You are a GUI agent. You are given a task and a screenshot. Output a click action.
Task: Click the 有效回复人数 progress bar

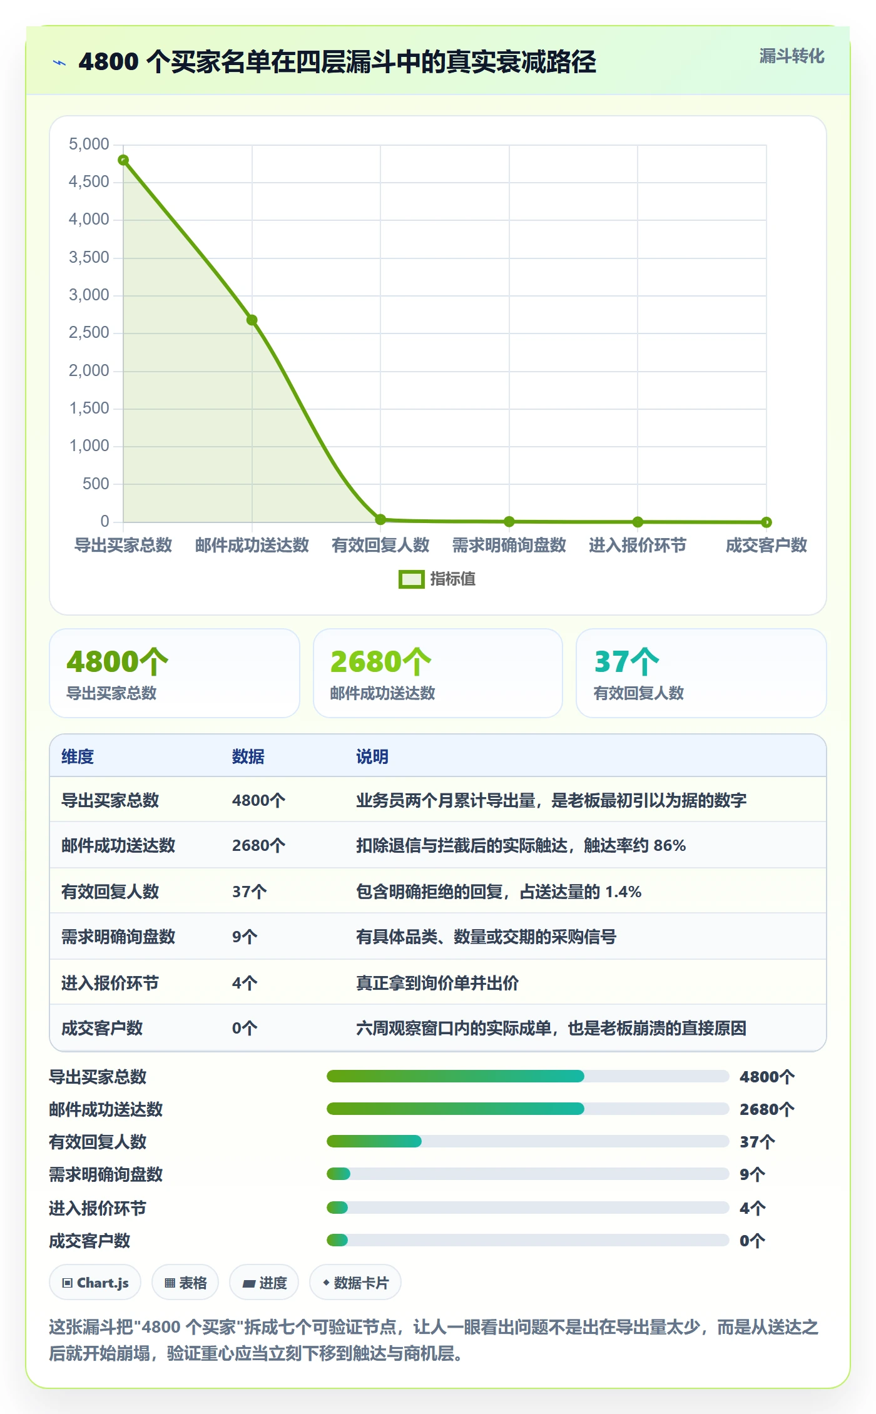[528, 1141]
